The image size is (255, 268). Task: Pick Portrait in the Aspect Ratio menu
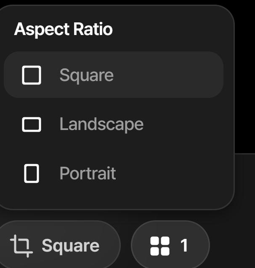(x=114, y=173)
